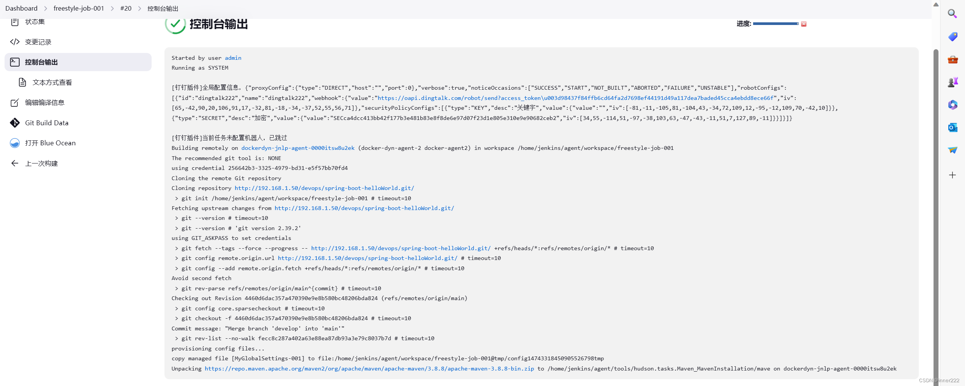965x386 pixels.
Task: Open apache-maven-3.8.8-bin.zip download link
Action: click(x=370, y=369)
